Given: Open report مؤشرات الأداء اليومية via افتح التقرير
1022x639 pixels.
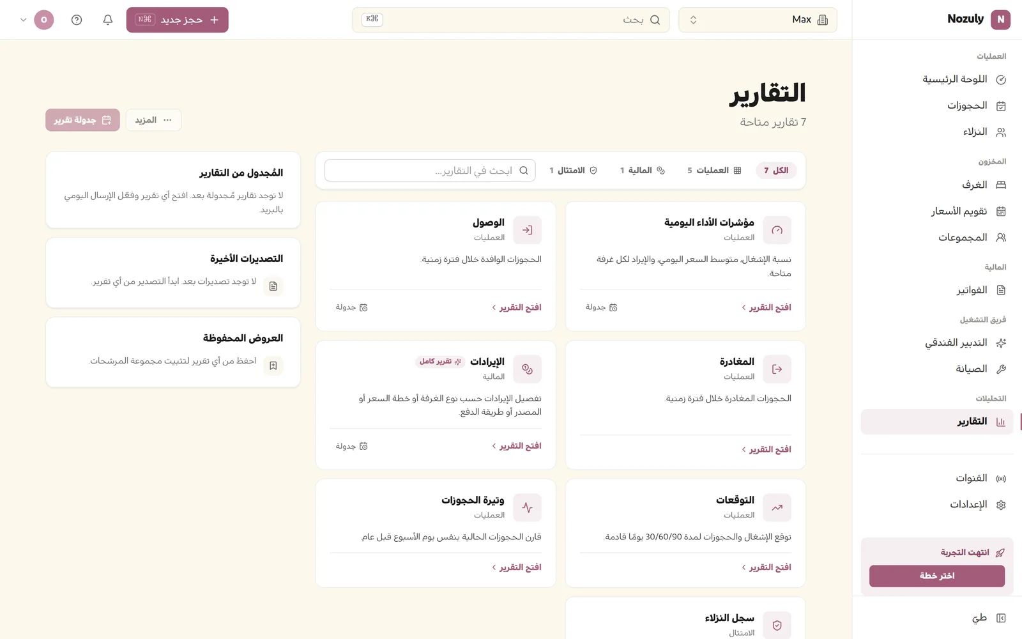Looking at the screenshot, I should (766, 307).
